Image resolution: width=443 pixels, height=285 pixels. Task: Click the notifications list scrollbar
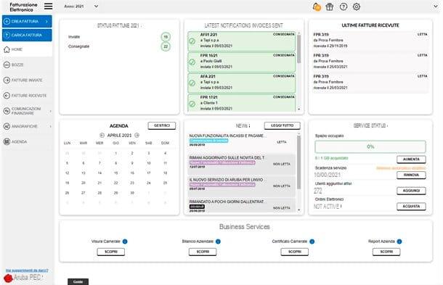pos(299,49)
